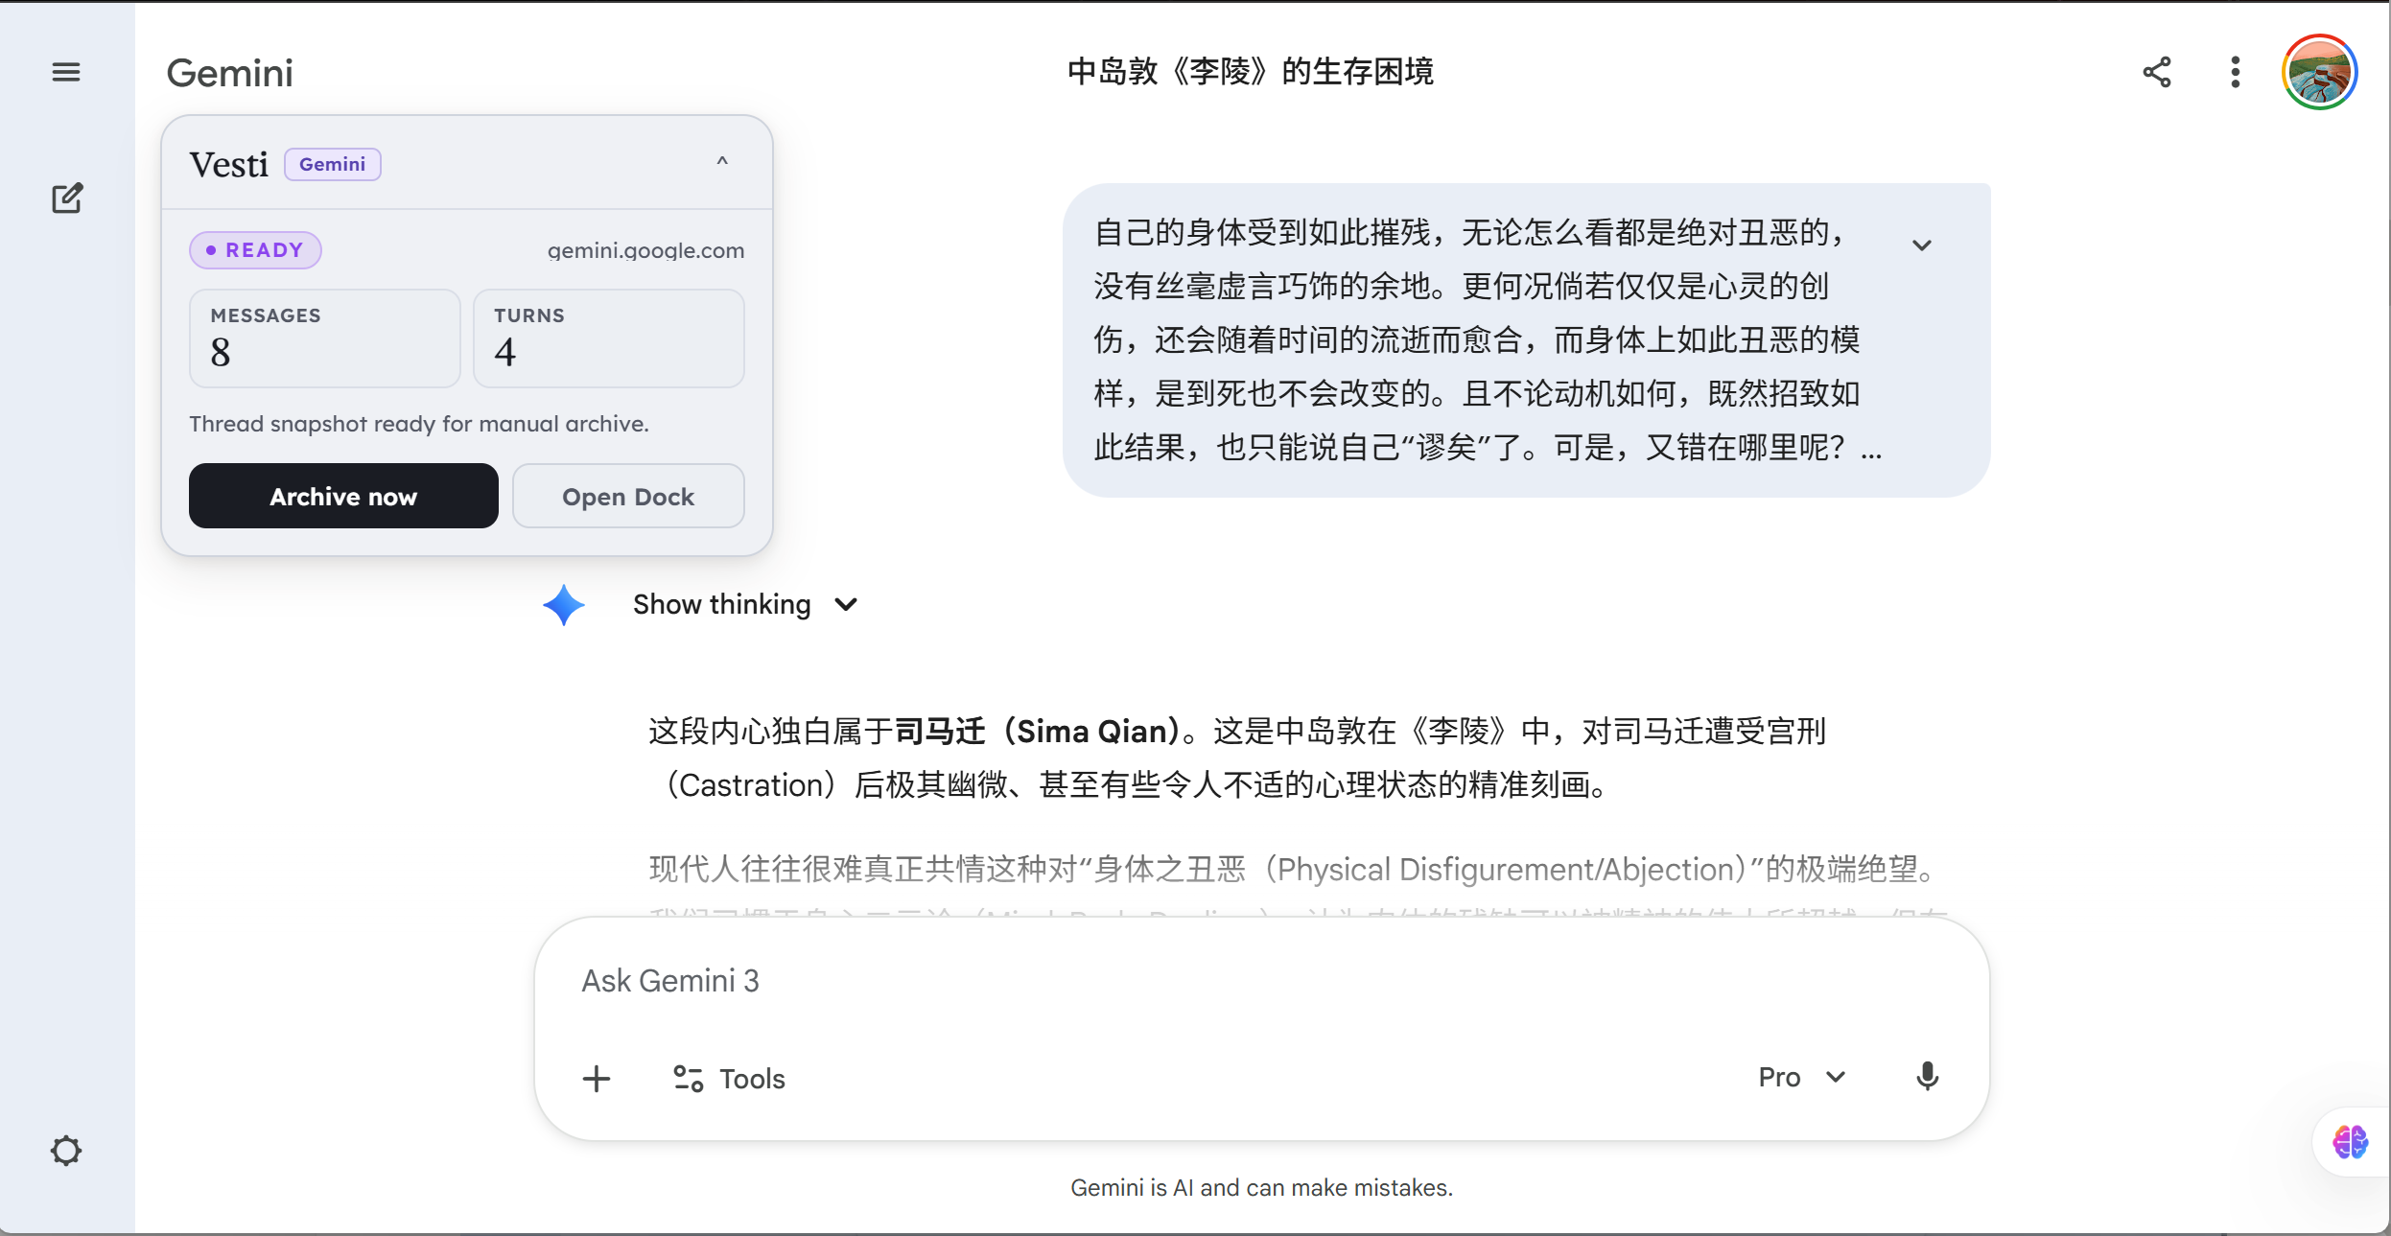Expand the user prompt with the chevron
Image resolution: width=2391 pixels, height=1236 pixels.
(1922, 245)
